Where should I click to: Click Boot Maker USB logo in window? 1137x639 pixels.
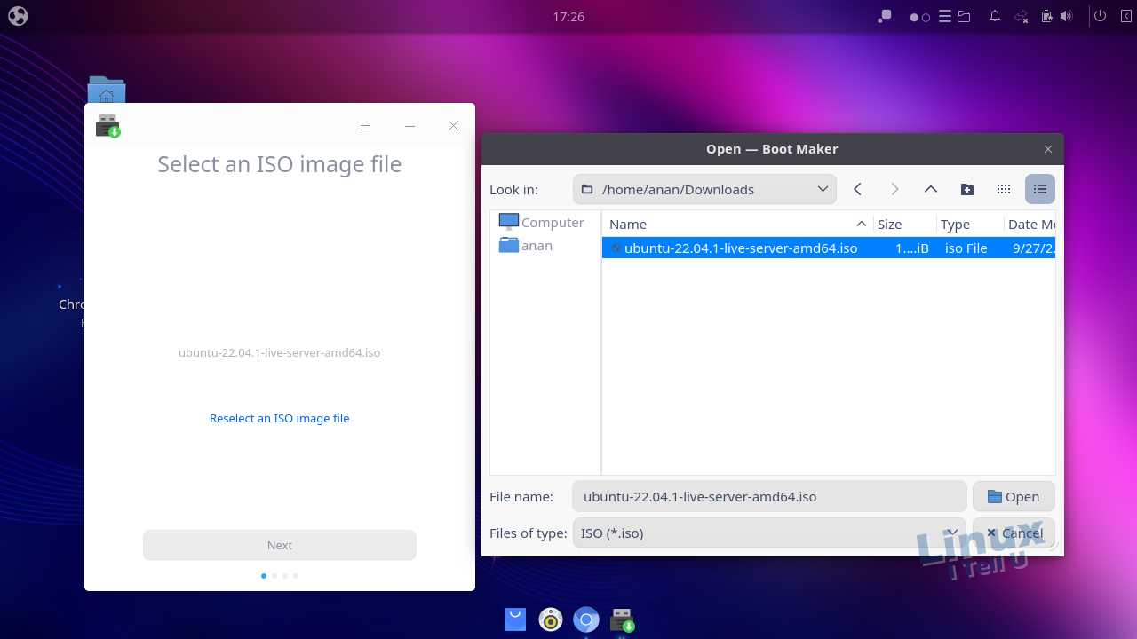coord(107,126)
